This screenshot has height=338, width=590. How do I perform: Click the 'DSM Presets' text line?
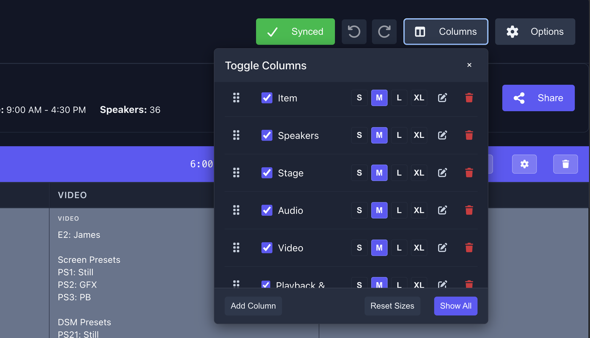(x=84, y=322)
